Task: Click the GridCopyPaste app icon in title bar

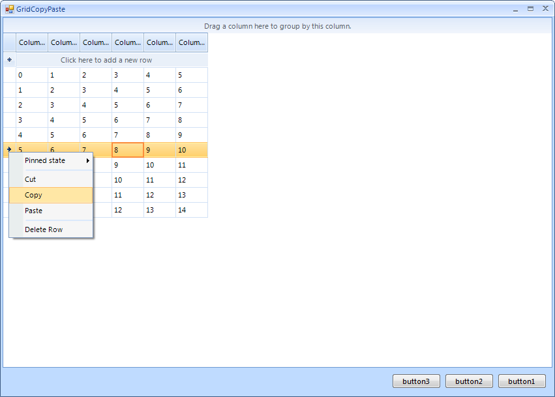Action: click(x=9, y=9)
